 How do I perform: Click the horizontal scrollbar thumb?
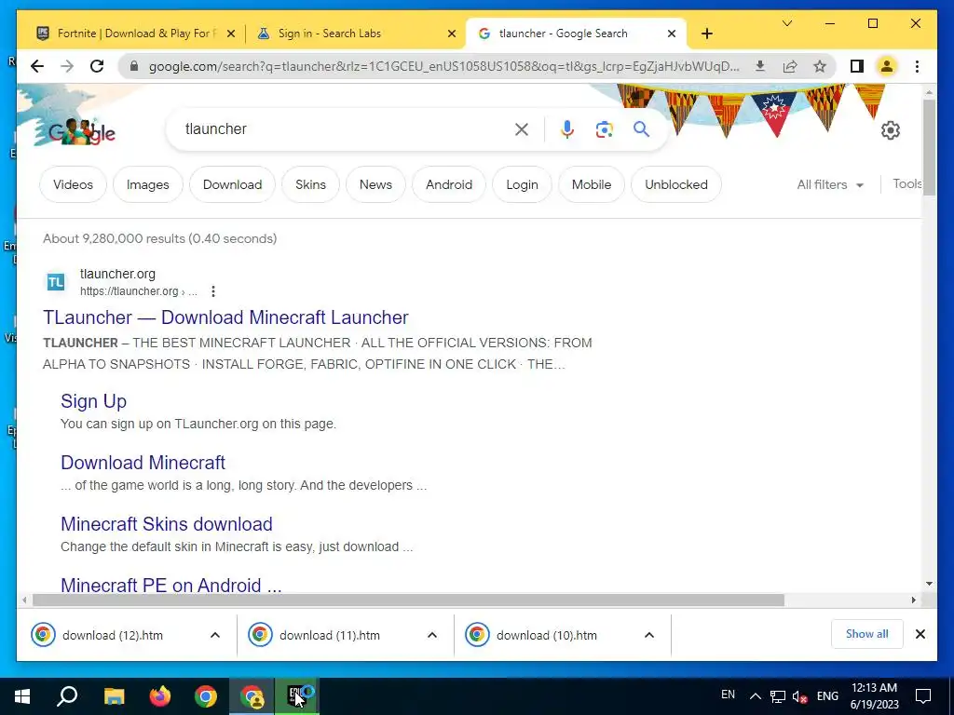(408, 600)
